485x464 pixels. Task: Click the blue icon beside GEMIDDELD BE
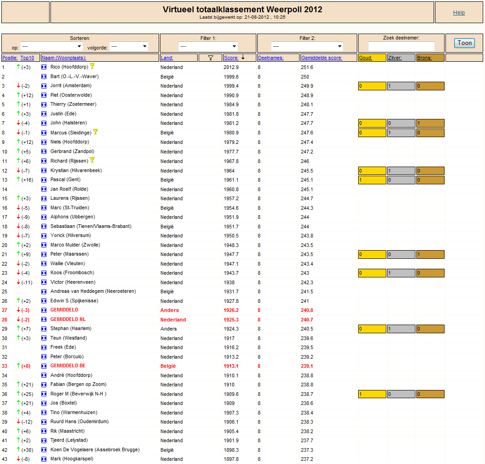(44, 366)
